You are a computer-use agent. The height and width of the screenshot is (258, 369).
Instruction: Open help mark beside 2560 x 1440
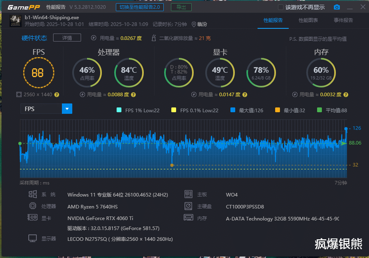pos(57,95)
